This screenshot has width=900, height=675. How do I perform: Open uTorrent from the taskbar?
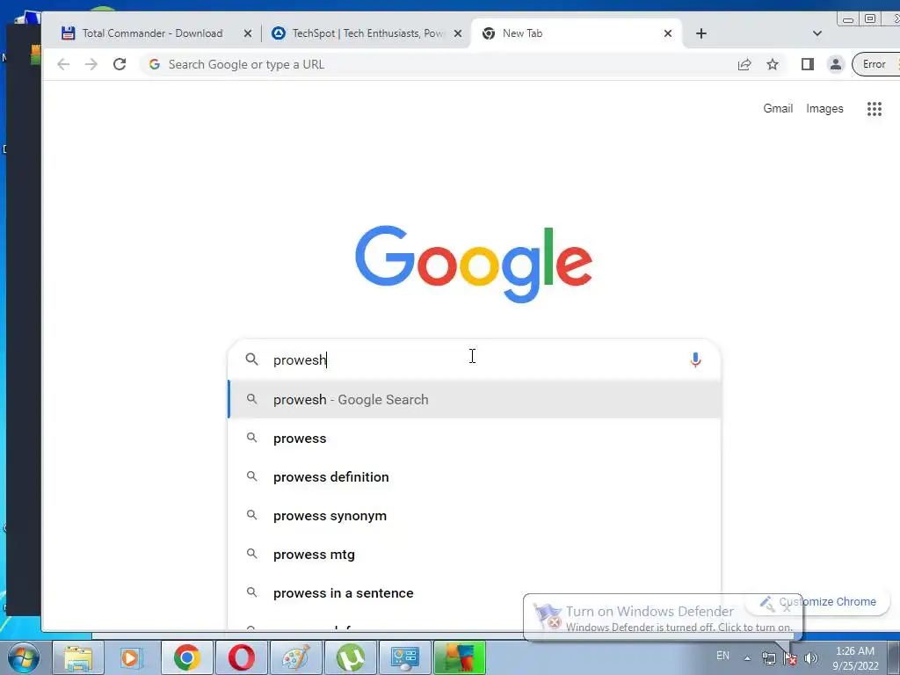(x=350, y=657)
